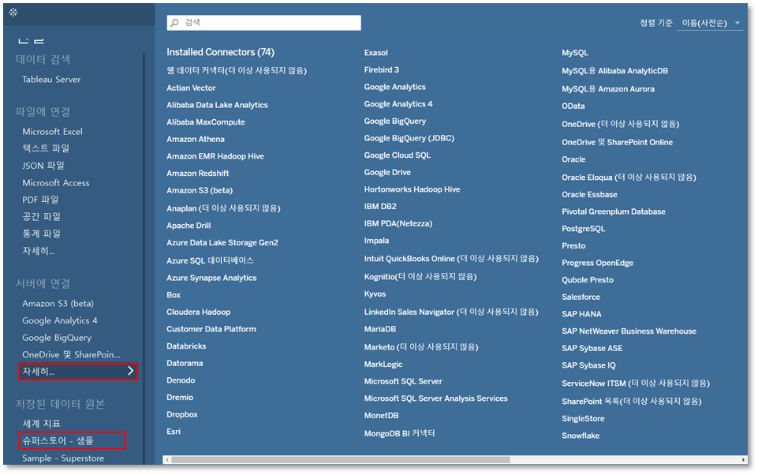
Task: Select Cloudera Hadoop connector
Action: 198,312
